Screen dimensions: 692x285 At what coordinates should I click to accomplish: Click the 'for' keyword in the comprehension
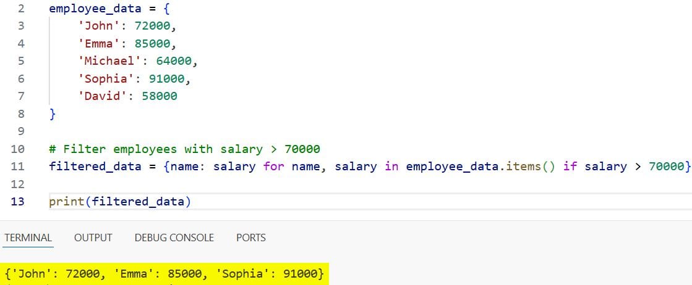pos(273,167)
